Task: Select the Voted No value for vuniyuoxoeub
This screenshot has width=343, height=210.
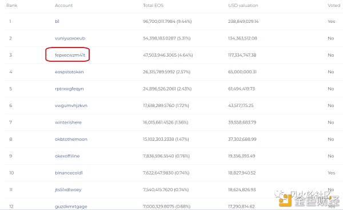Action: [x=331, y=38]
